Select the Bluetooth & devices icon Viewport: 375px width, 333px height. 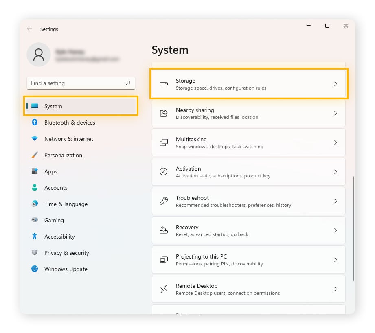(35, 122)
